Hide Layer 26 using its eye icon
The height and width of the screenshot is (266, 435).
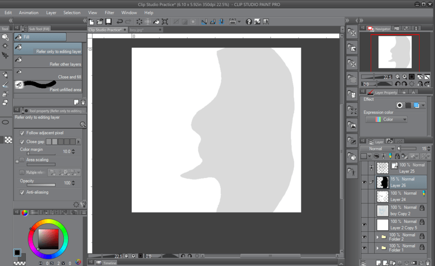(x=364, y=182)
